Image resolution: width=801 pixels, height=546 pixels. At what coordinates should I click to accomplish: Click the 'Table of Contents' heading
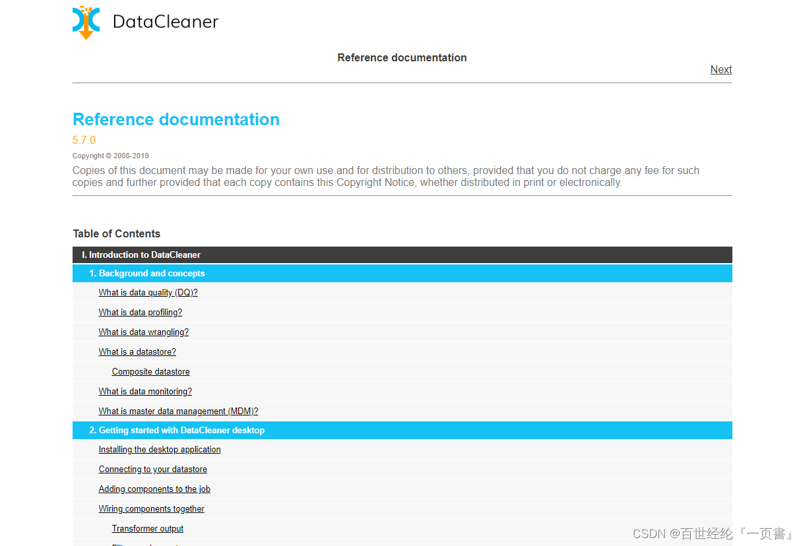coord(117,233)
